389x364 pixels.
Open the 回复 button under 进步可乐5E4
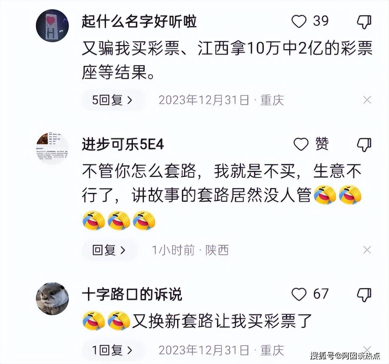click(109, 250)
